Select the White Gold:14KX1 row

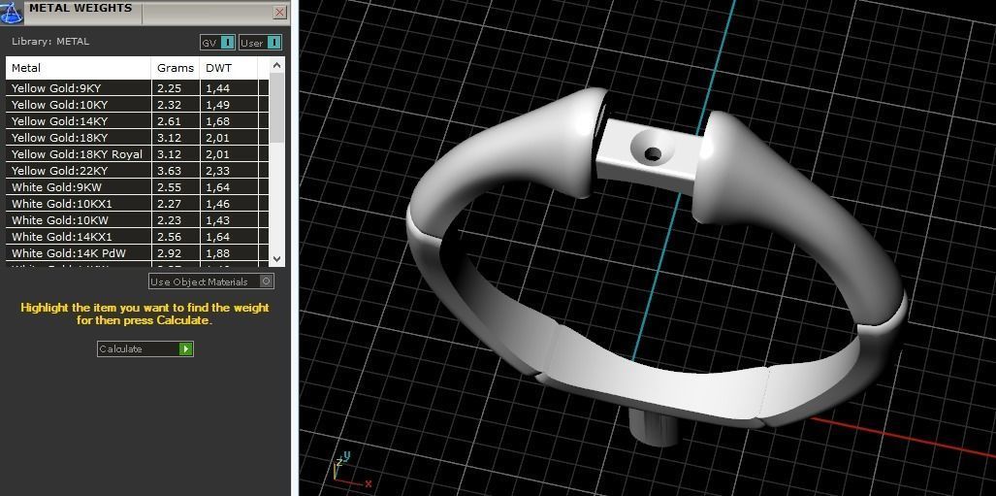[x=137, y=237]
